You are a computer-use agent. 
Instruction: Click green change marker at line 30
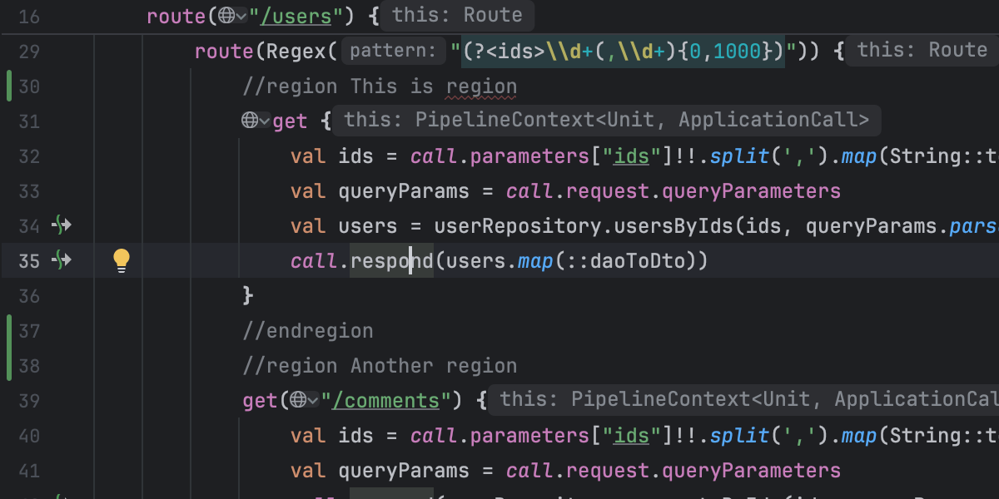[x=8, y=86]
